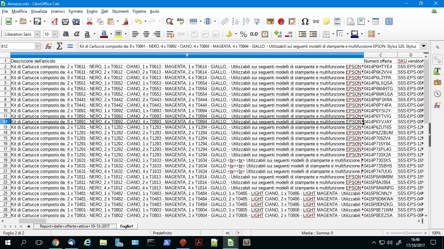
Task: Copy selection using the Copy icon
Action: (x=100, y=21)
